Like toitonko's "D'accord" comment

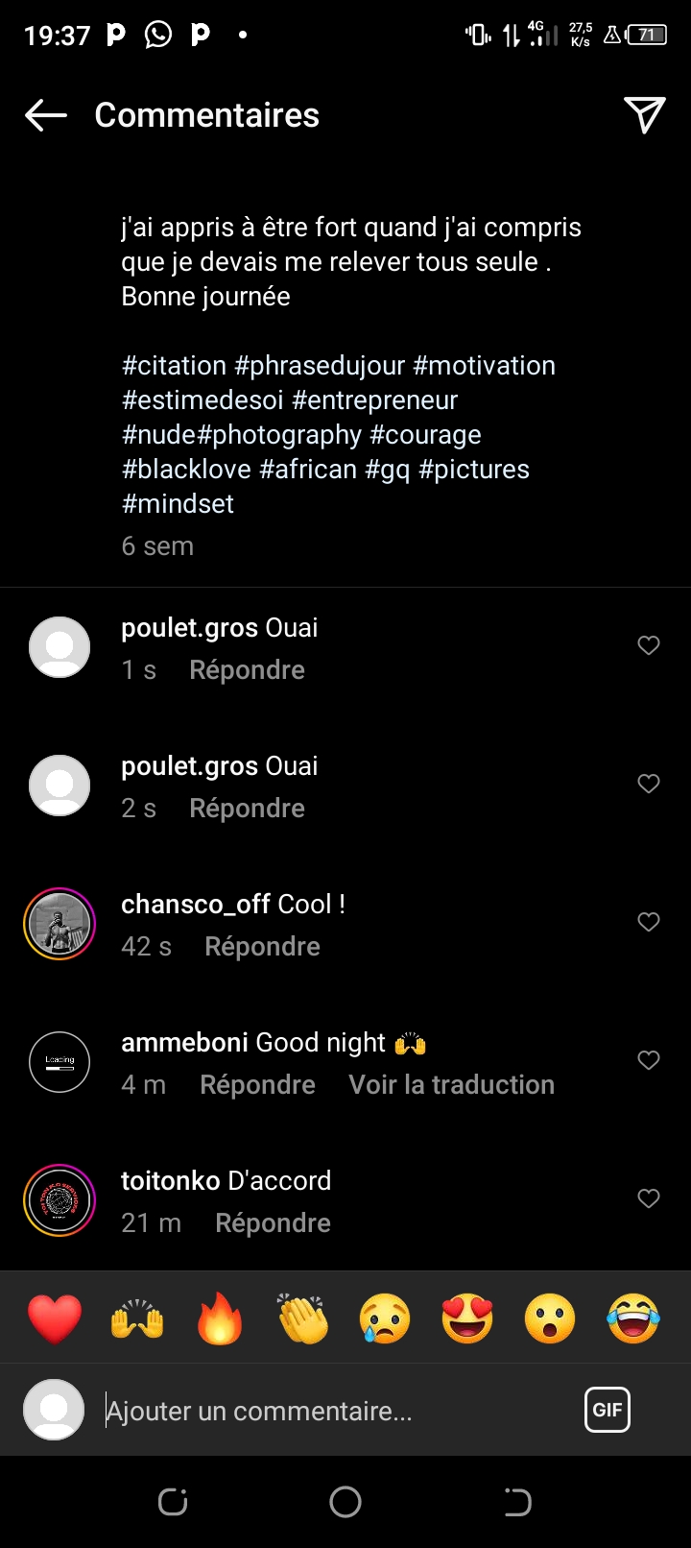coord(649,1198)
